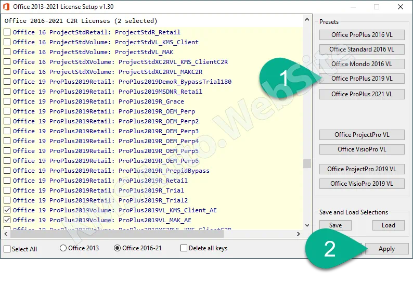
Task: Check ProjectStdR_Retail license checkbox
Action: pyautogui.click(x=7, y=32)
